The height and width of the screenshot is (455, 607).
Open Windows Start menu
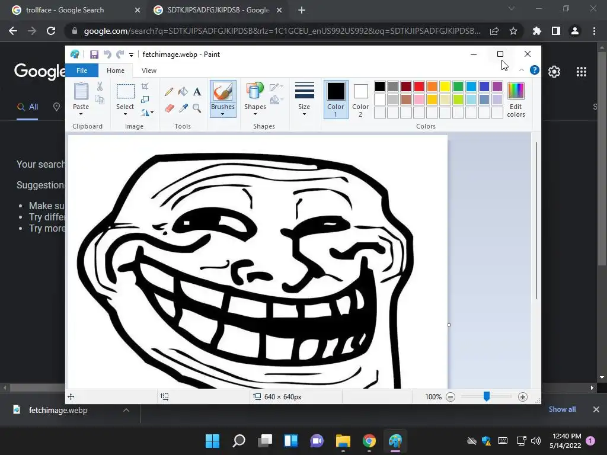pyautogui.click(x=213, y=441)
